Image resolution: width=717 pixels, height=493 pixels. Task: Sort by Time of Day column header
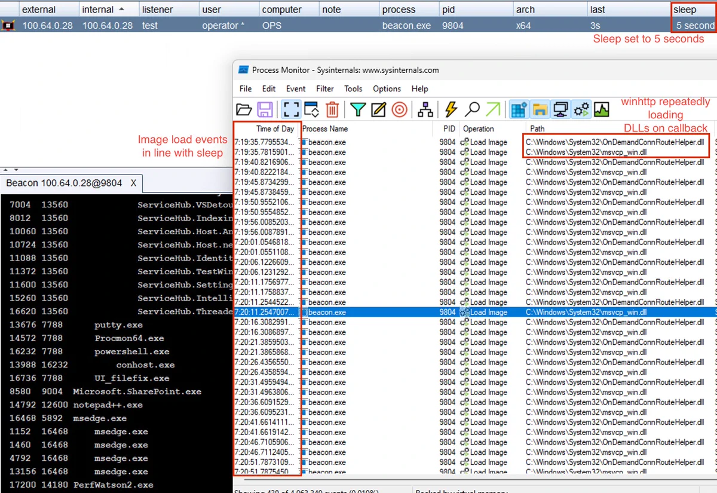(266, 128)
